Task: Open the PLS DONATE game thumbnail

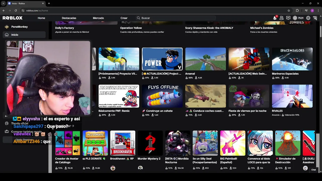Action: [x=95, y=143]
